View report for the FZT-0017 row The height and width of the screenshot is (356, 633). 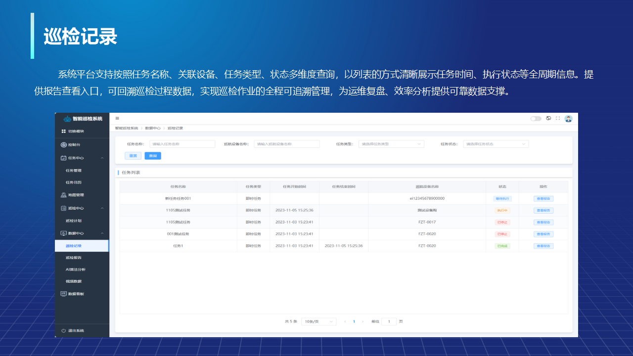click(543, 222)
